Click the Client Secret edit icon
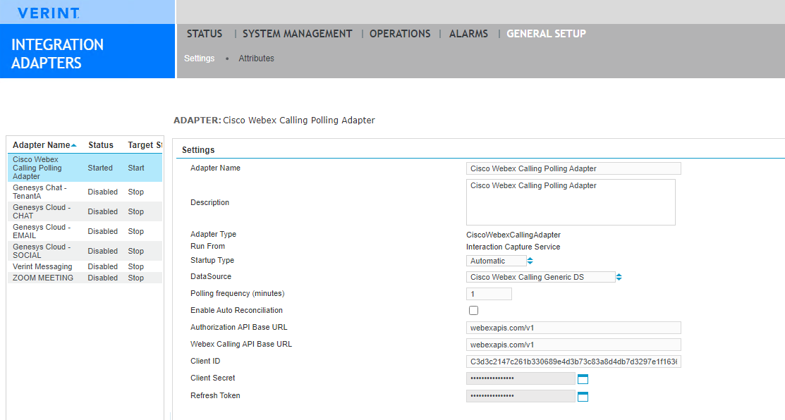 coord(583,379)
